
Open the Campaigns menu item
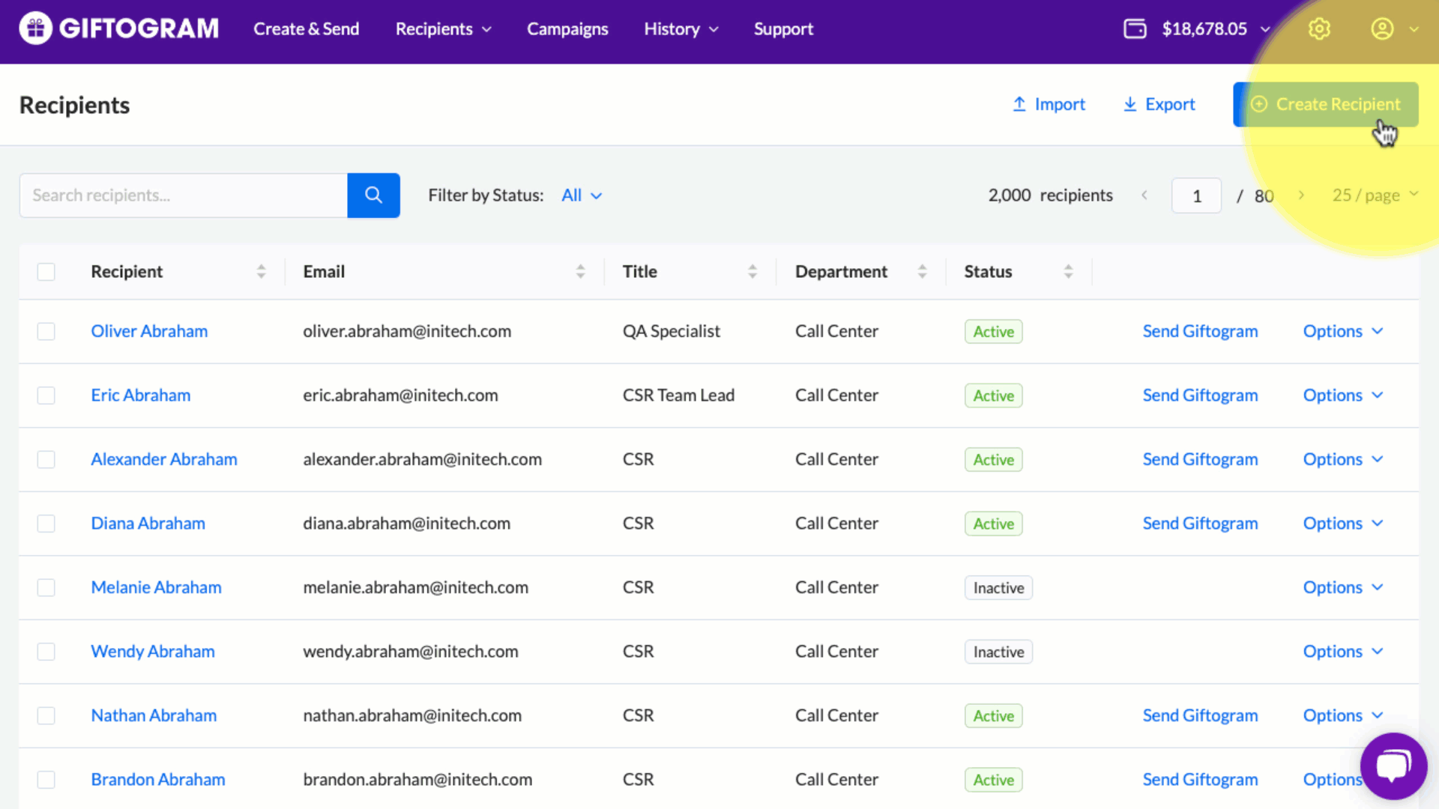567,28
